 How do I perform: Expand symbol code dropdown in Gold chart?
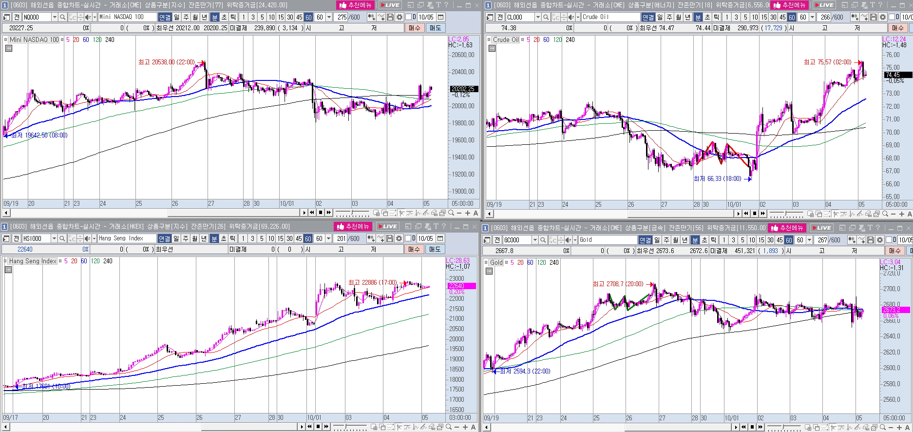click(x=535, y=240)
